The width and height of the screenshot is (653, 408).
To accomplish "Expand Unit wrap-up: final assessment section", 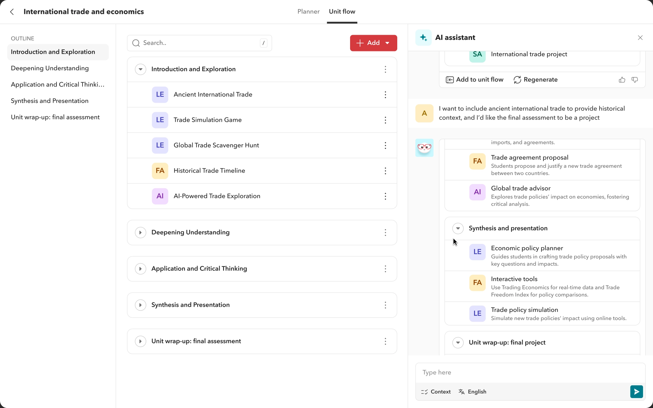I will 140,341.
